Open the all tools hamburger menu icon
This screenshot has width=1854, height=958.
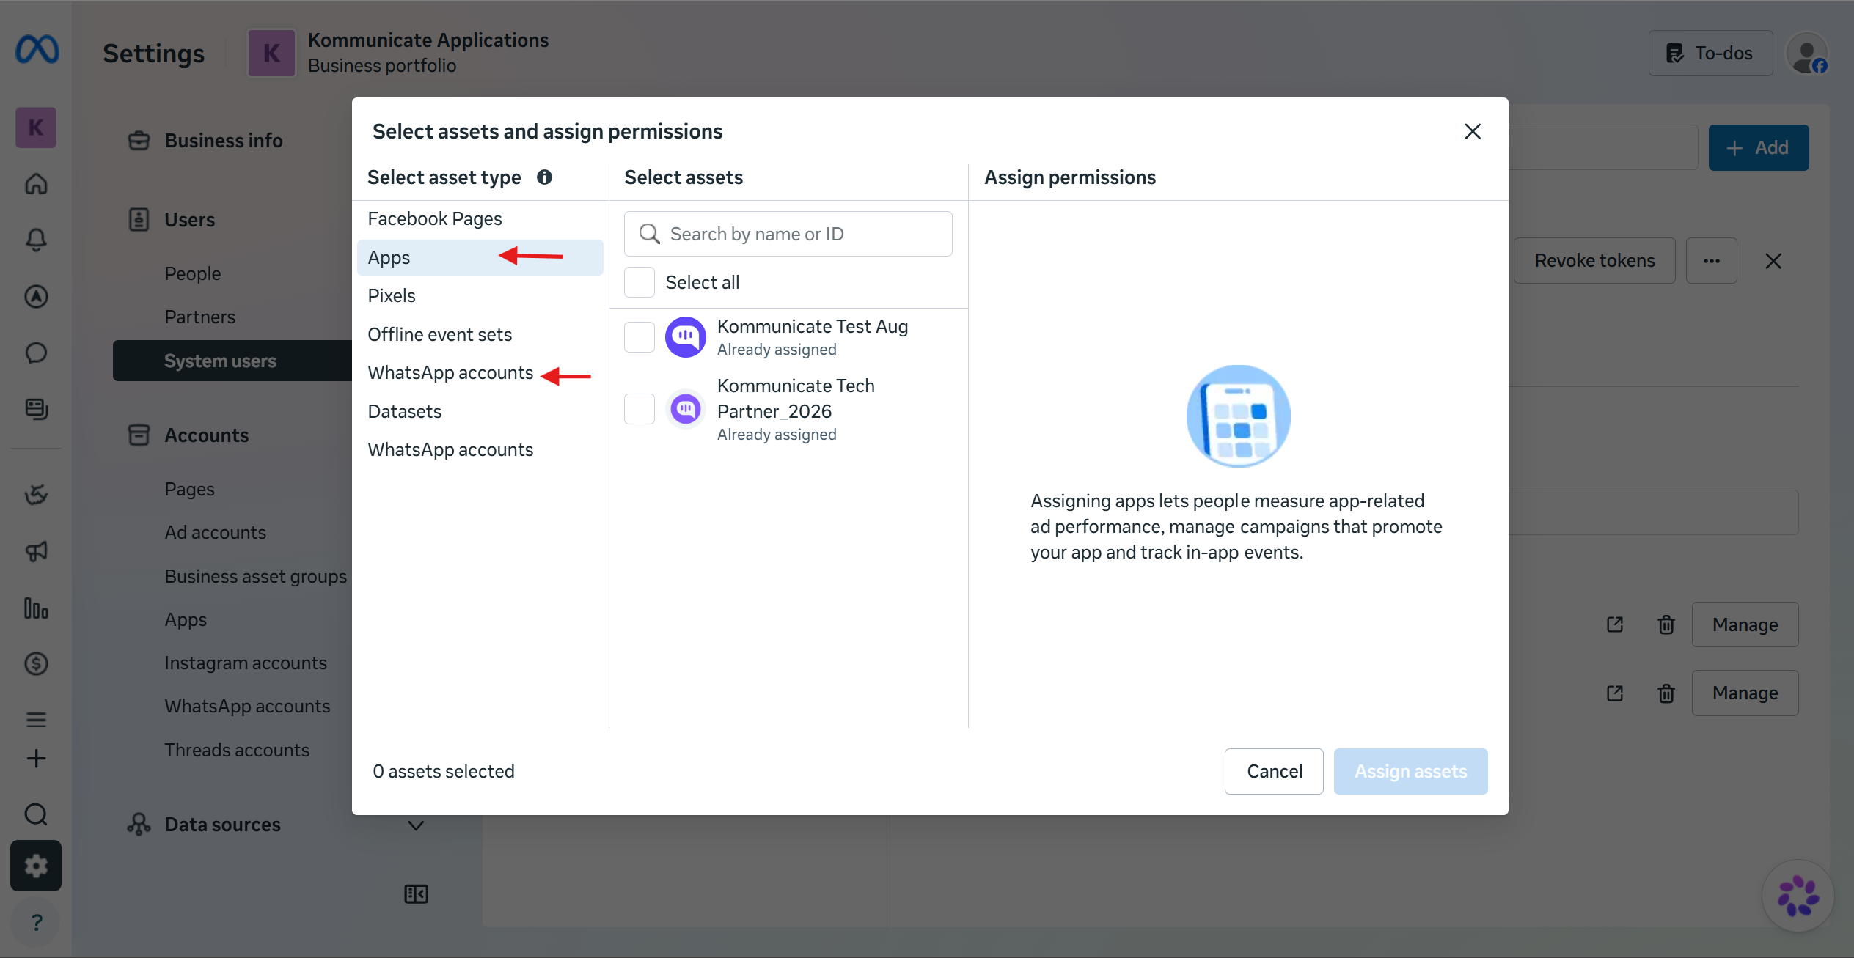(x=36, y=720)
